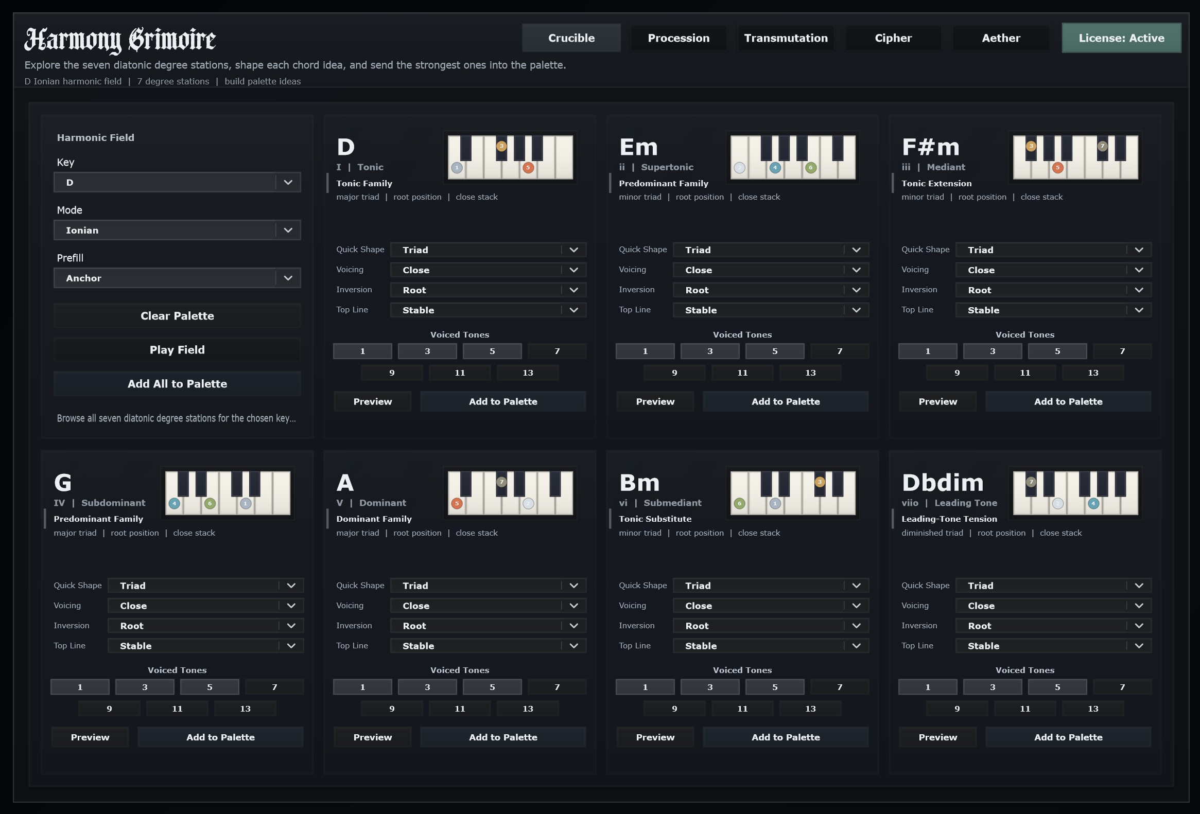Open Quick Shape dropdown for the Bm chord
The image size is (1200, 814).
(770, 586)
